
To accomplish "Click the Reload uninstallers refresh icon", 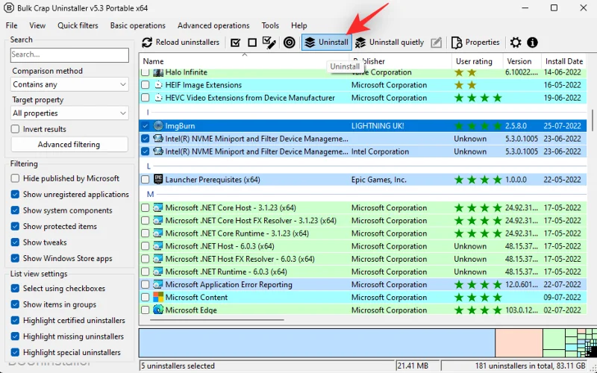I will pyautogui.click(x=147, y=43).
